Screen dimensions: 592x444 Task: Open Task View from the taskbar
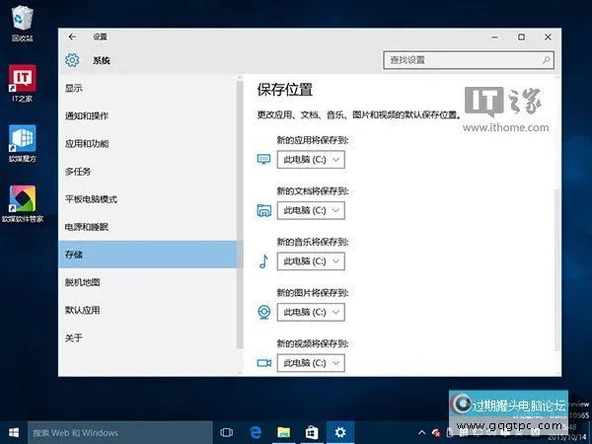click(227, 432)
